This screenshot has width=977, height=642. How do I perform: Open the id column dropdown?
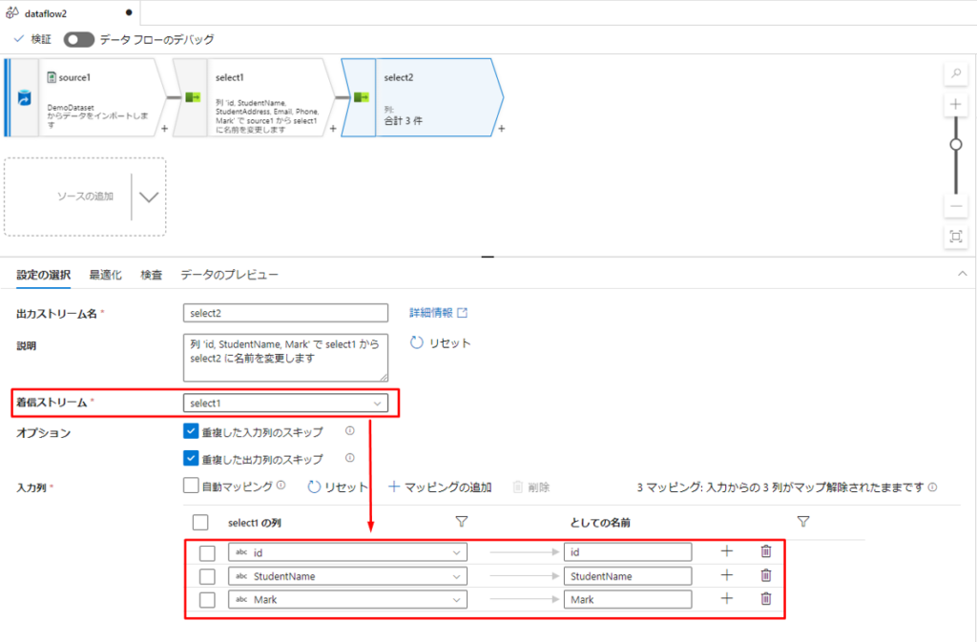pyautogui.click(x=347, y=552)
